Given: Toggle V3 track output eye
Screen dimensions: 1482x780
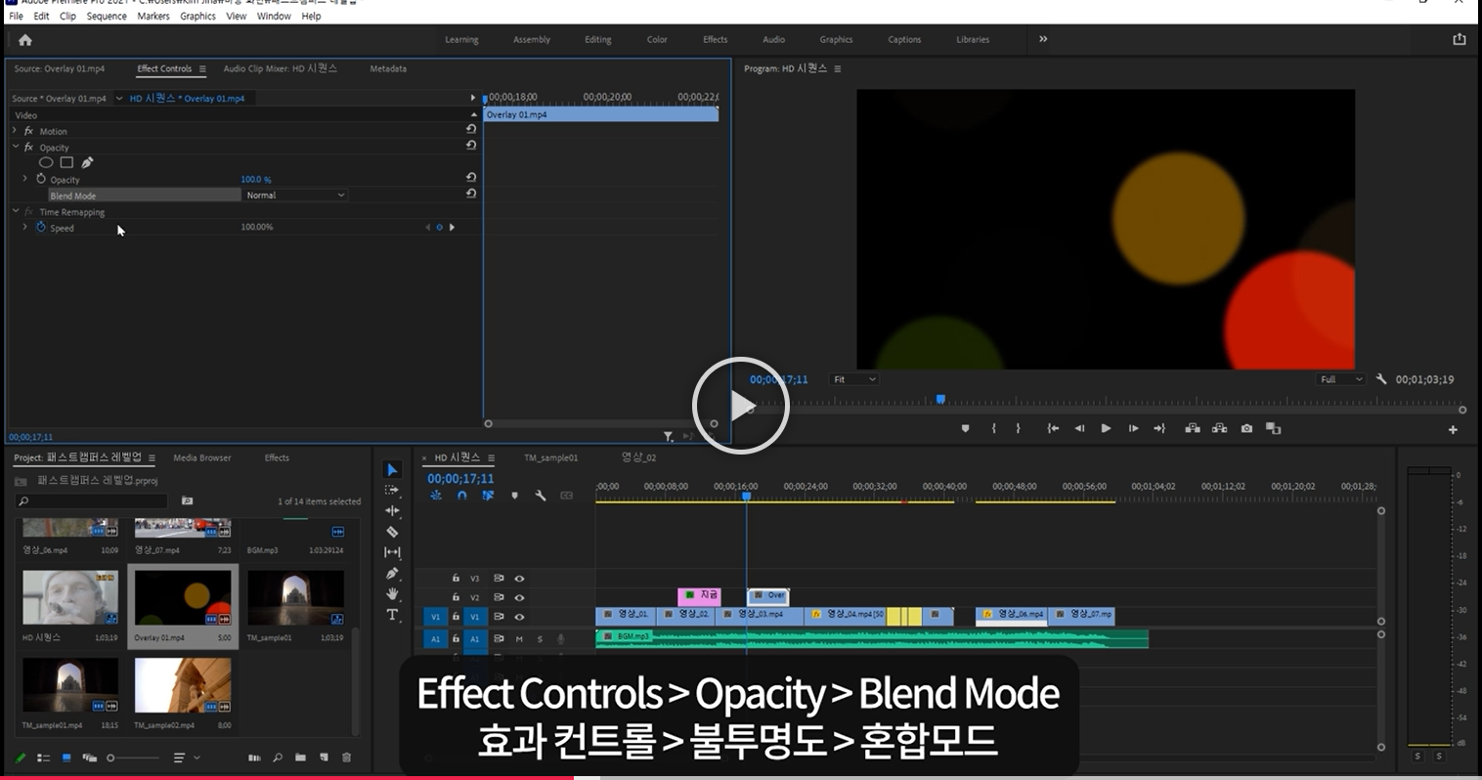Looking at the screenshot, I should (x=519, y=578).
